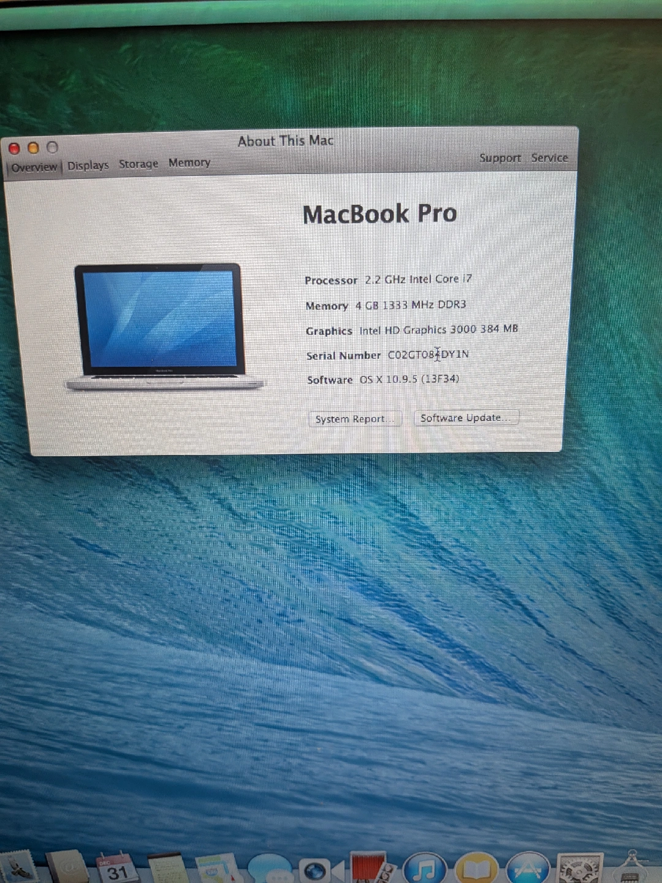Image resolution: width=662 pixels, height=883 pixels.
Task: Click the Software Update button
Action: pyautogui.click(x=466, y=418)
